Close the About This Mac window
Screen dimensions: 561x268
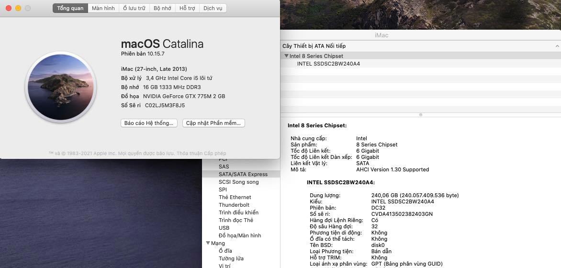pyautogui.click(x=9, y=8)
